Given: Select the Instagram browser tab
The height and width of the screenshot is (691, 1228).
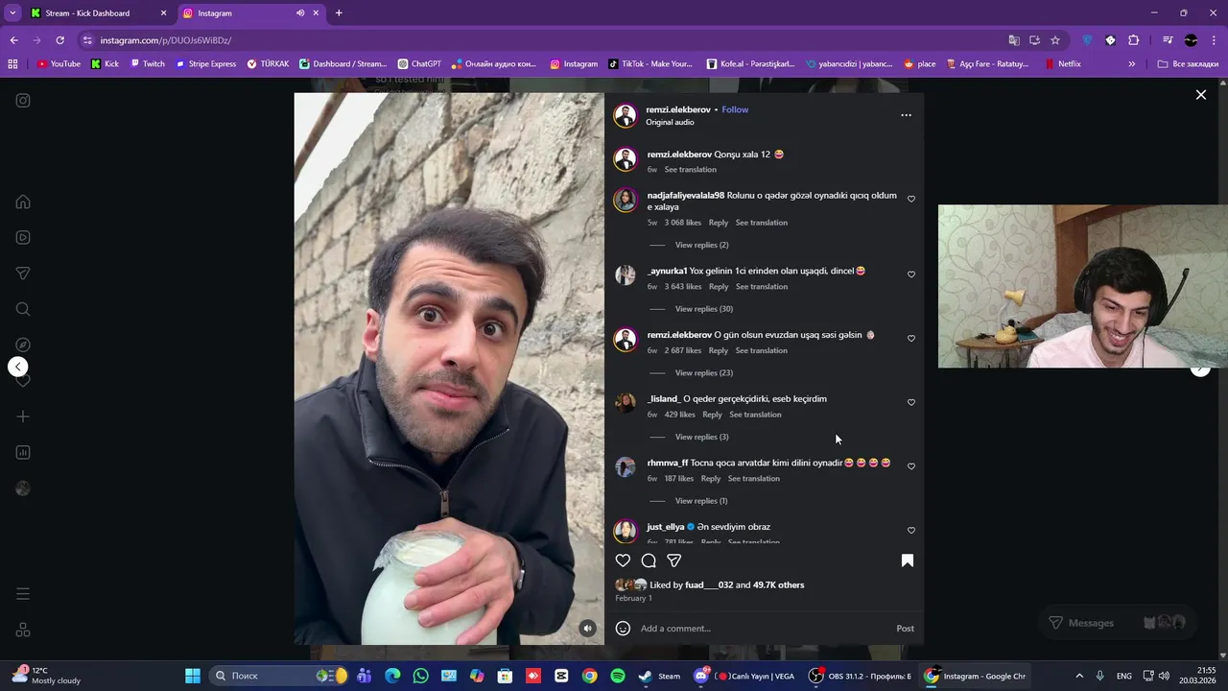Looking at the screenshot, I should point(251,13).
